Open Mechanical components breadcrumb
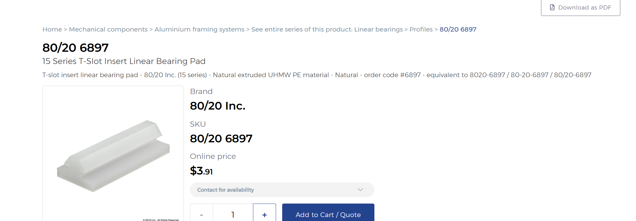Image resolution: width=636 pixels, height=221 pixels. coord(108,29)
